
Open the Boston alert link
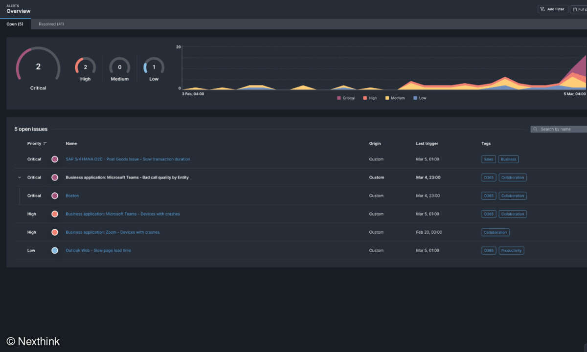pyautogui.click(x=72, y=196)
